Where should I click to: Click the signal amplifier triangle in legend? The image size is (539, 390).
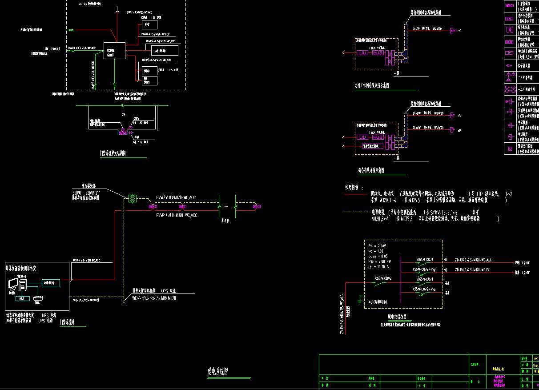coord(509,65)
